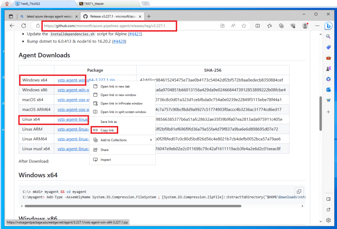Click the sidebar settings gear icon

click(x=328, y=220)
